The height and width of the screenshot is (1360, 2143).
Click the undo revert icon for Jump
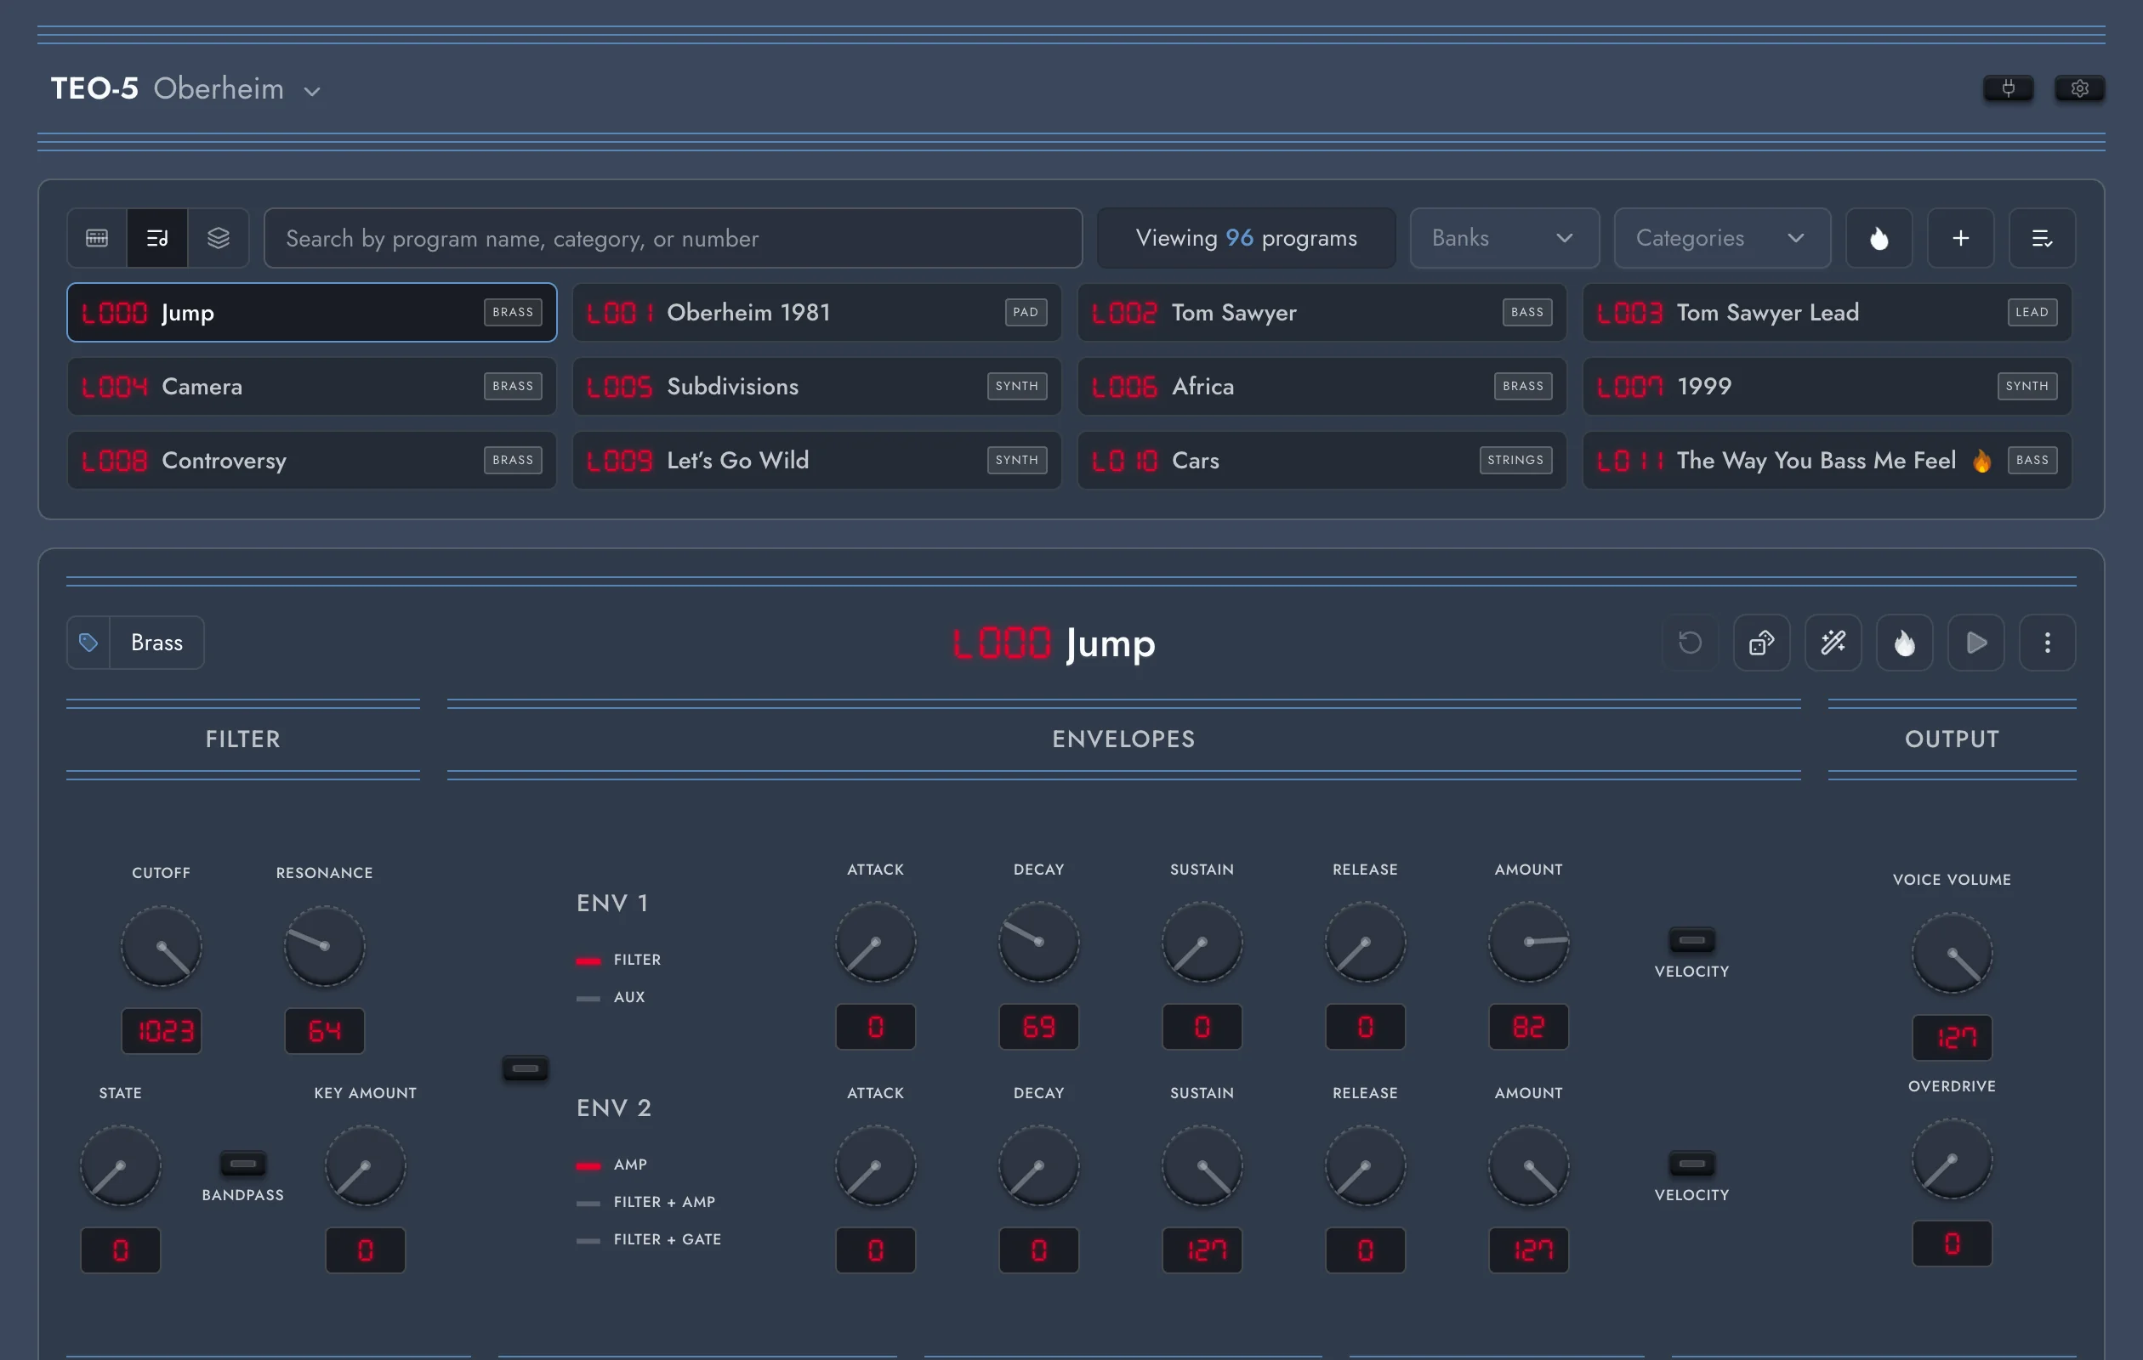1690,643
